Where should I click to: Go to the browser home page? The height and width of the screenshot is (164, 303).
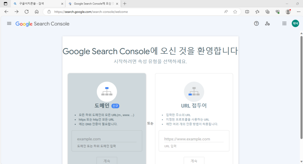coord(37,12)
